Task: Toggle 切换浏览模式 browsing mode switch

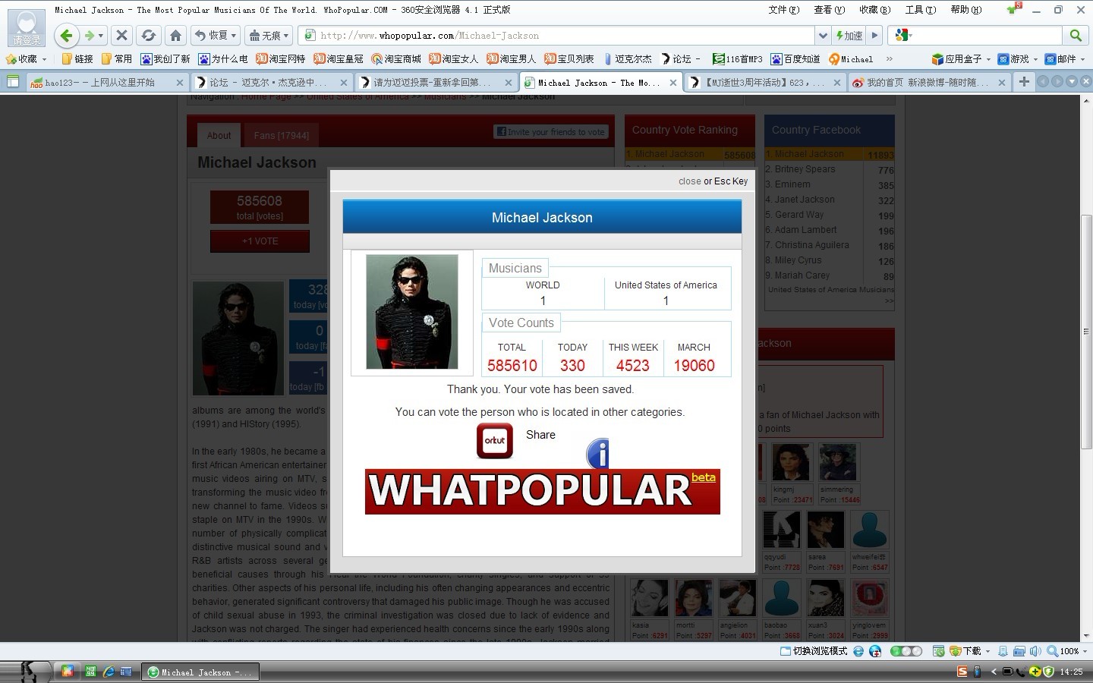Action: coord(814,651)
